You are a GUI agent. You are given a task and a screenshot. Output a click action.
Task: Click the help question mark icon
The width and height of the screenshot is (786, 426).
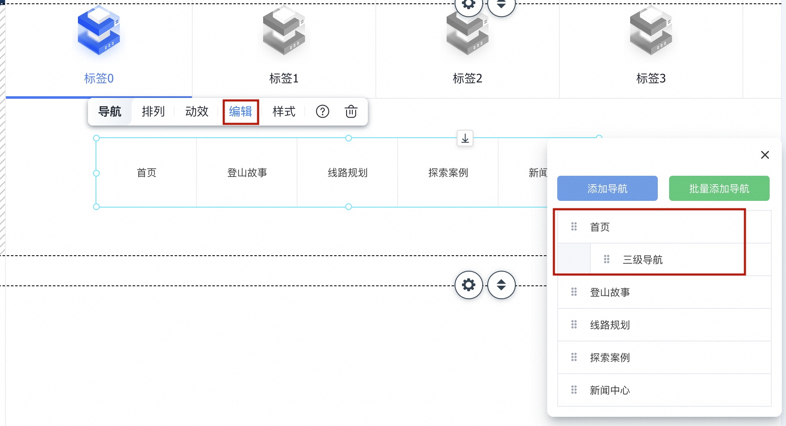[x=323, y=112]
